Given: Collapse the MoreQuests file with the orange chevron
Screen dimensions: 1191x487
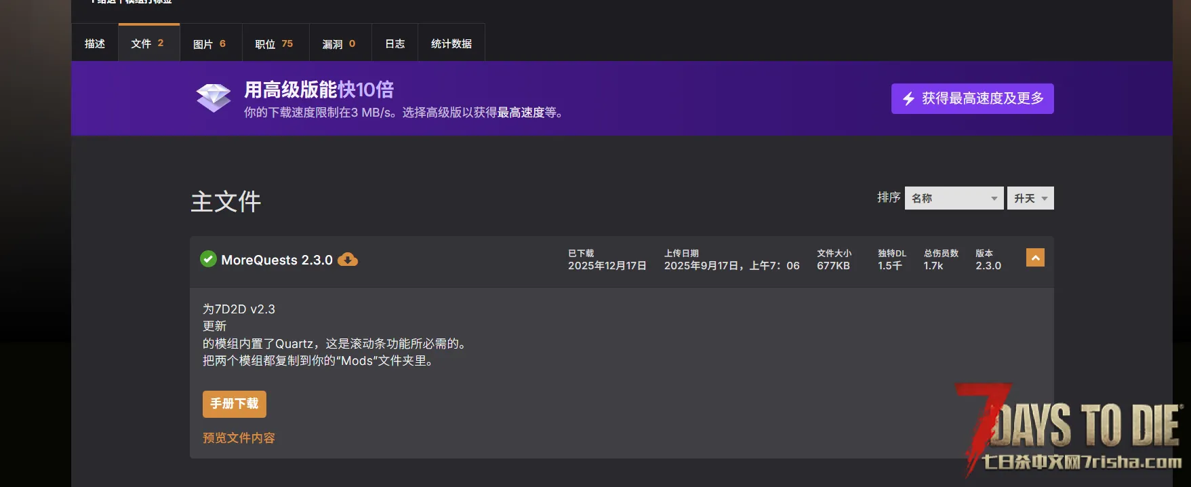Looking at the screenshot, I should pyautogui.click(x=1035, y=258).
